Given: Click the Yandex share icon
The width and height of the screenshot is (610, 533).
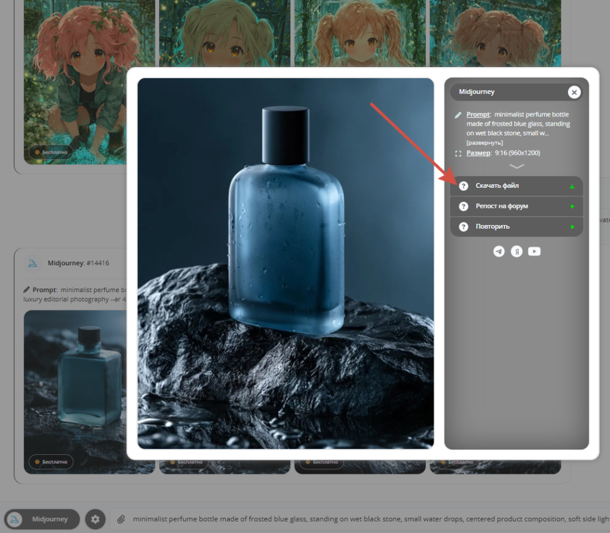Looking at the screenshot, I should click(x=516, y=252).
